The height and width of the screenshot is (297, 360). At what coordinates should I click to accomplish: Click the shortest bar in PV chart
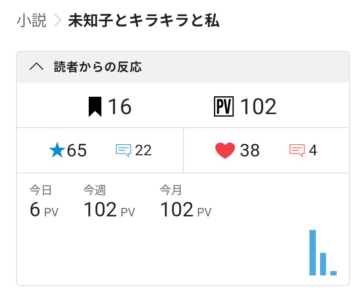[x=333, y=273]
